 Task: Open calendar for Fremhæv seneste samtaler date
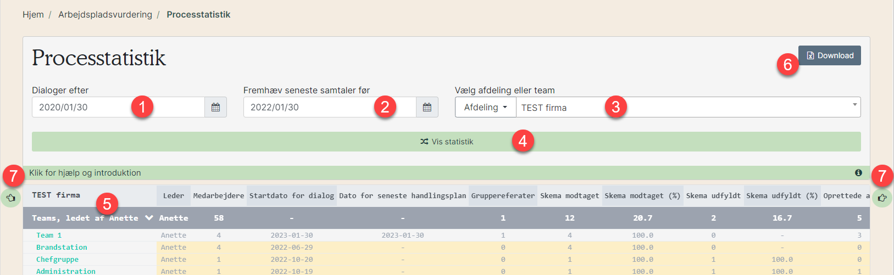click(427, 107)
